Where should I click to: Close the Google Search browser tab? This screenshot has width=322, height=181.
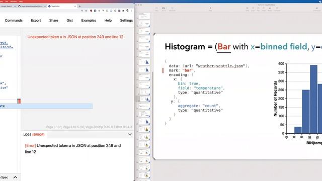[15, 7]
